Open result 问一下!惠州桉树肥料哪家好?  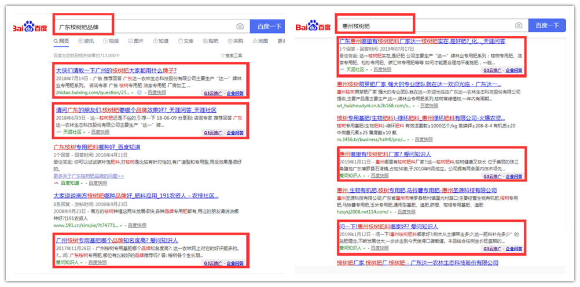[388, 226]
